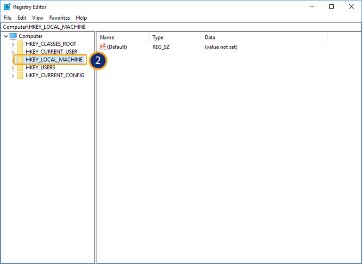Click the HKEY_CURRENT_USER folder icon
362x264 pixels.
pos(20,52)
